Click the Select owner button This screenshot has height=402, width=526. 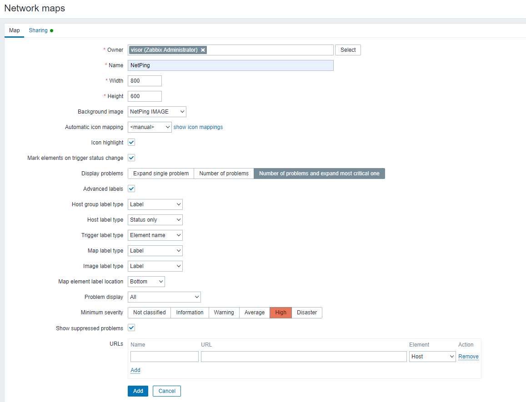pyautogui.click(x=348, y=50)
